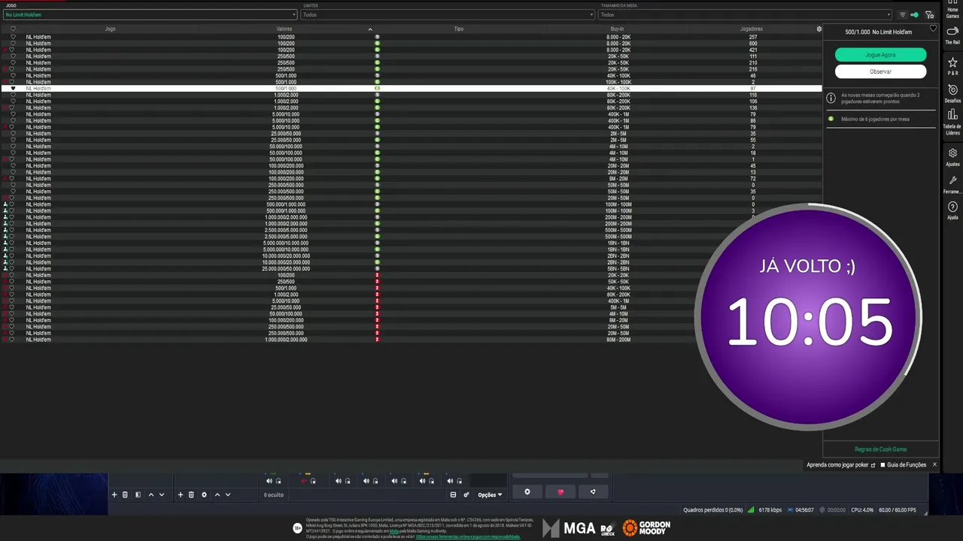Viewport: 963px width, 541px height.
Task: Click the down arrow in the sources toolbar next to the gear
Action: click(228, 494)
